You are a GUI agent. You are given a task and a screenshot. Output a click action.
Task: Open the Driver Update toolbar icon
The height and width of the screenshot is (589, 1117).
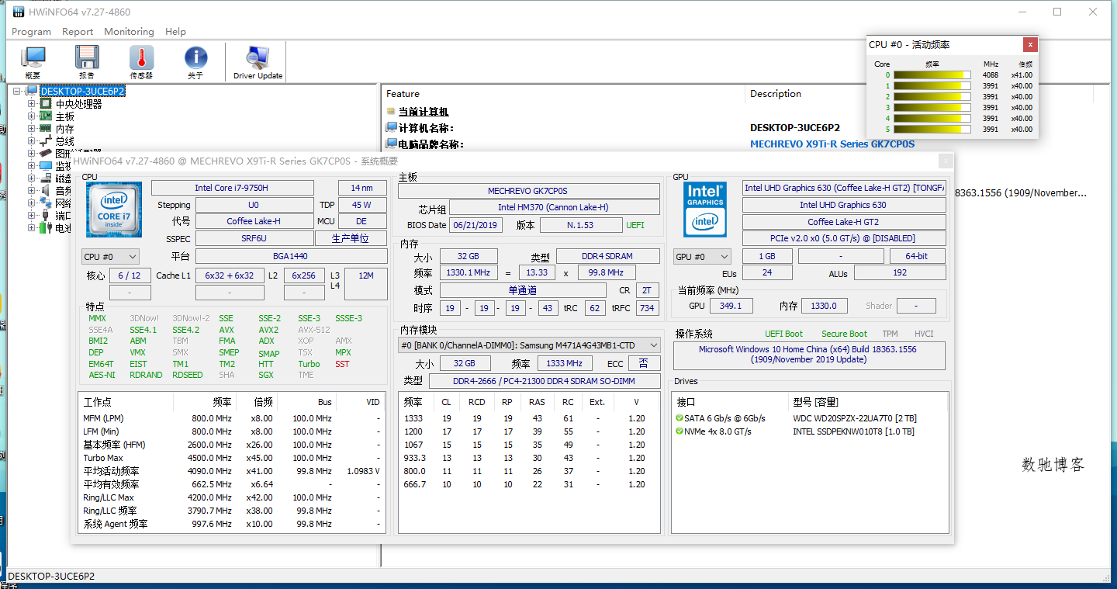tap(258, 58)
